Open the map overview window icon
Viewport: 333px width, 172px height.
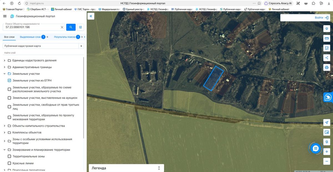[327, 132]
